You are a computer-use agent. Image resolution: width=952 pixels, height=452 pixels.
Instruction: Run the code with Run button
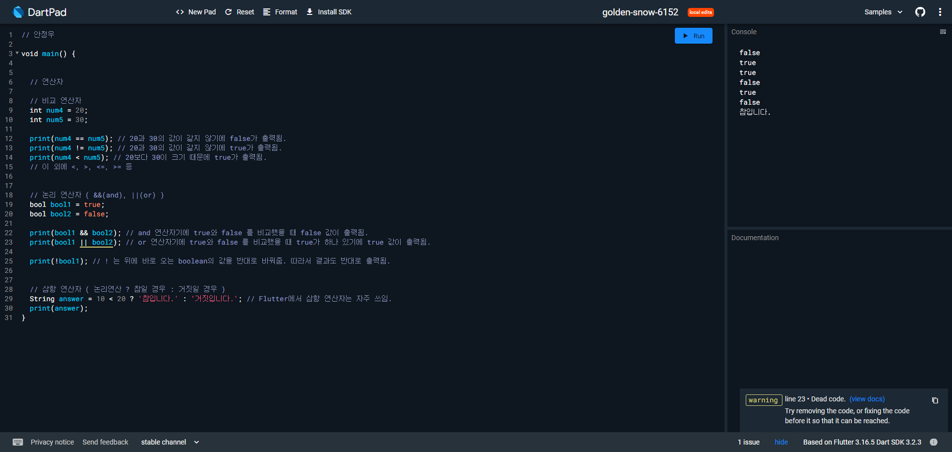point(693,36)
